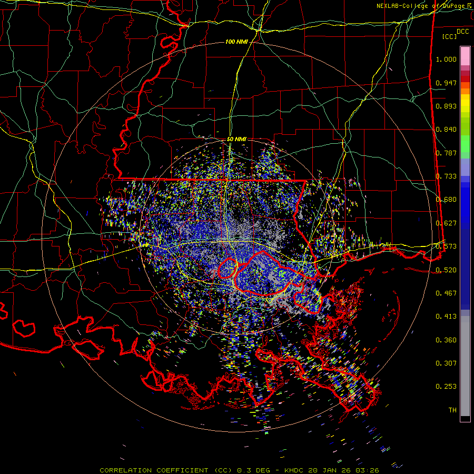Click the 1.000 value on the scale
Viewport: 474px width, 474px height.
(x=446, y=59)
